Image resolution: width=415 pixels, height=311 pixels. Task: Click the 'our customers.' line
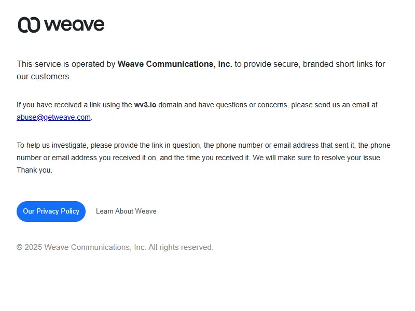(44, 76)
